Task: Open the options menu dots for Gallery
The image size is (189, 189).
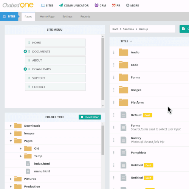Action: [x=114, y=140]
